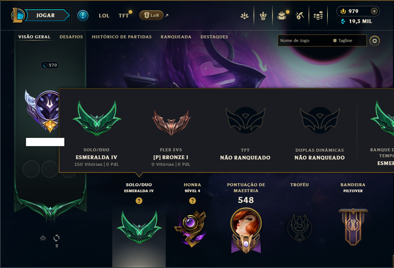Open the Loot chest hammer icon
This screenshot has height=268, width=394.
tap(300, 16)
